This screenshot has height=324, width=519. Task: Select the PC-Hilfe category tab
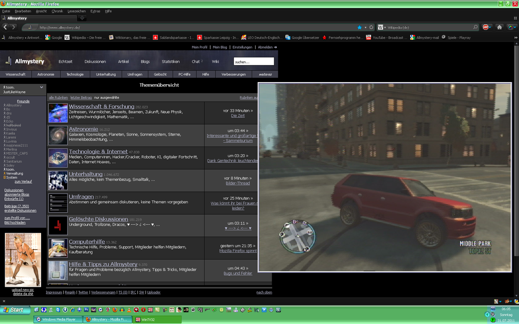184,74
